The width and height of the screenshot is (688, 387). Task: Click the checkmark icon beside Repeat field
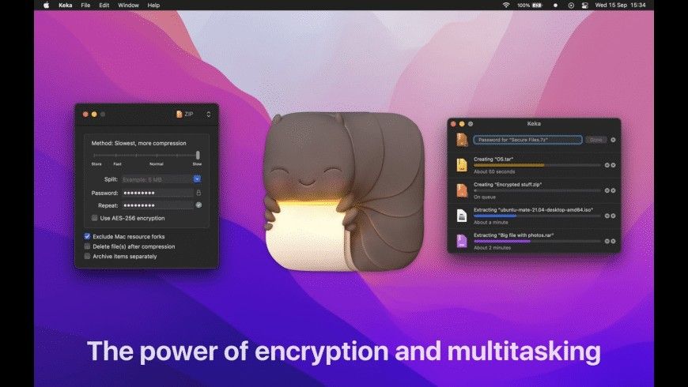(198, 205)
